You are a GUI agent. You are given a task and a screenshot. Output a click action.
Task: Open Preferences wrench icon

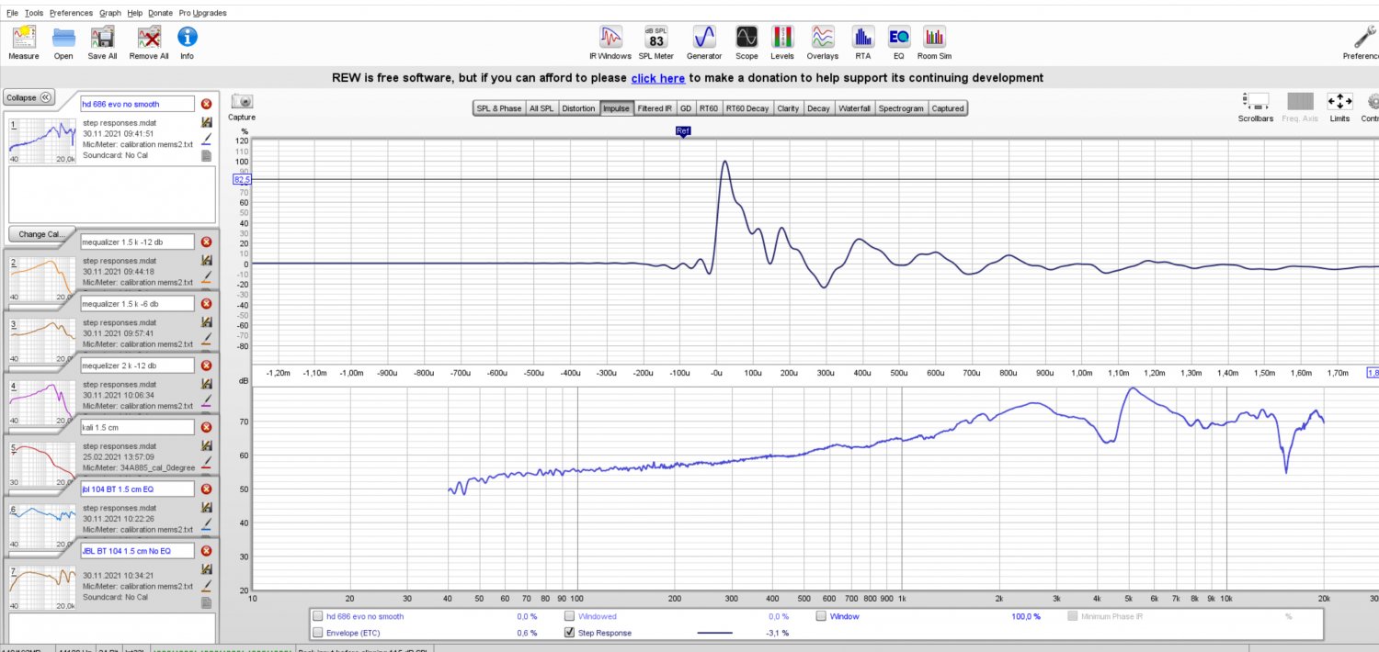[x=1362, y=42]
